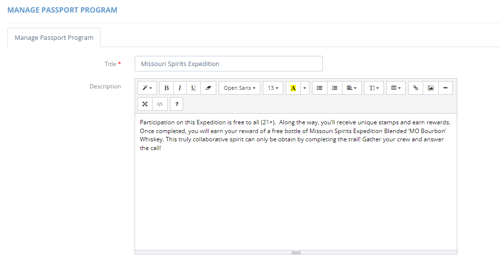Click the 'MANAGE PASSPORT PROGRAM' heading
This screenshot has height=270, width=500.
62,10
